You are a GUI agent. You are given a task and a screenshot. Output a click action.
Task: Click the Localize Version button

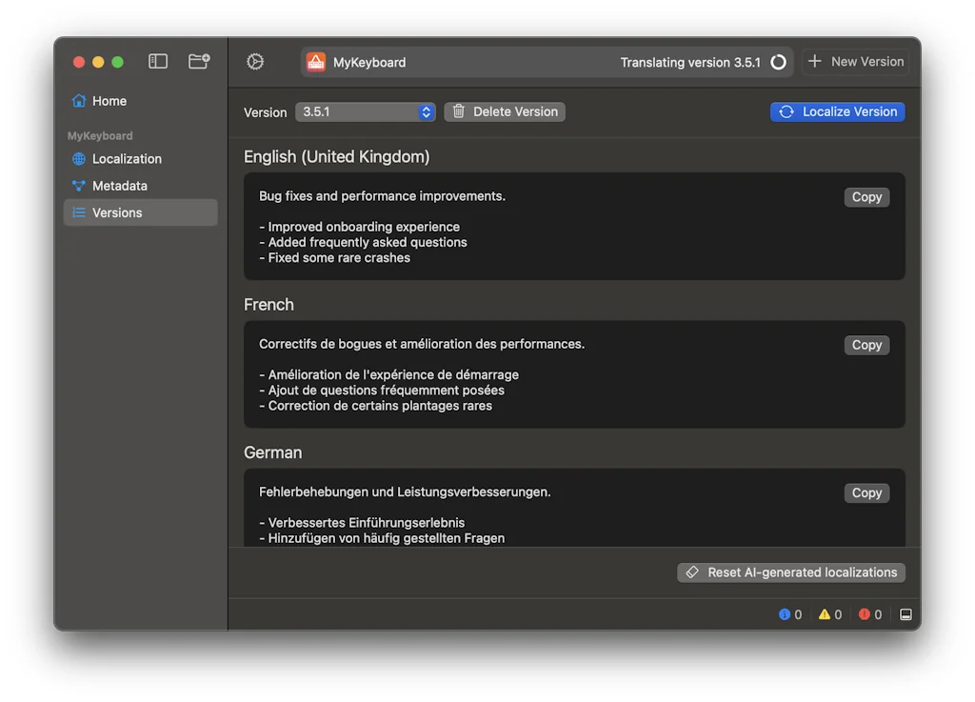pos(837,111)
